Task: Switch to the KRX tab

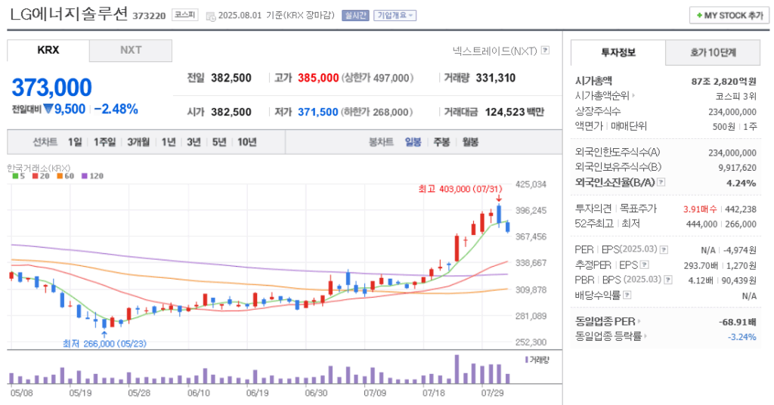Action: click(48, 51)
